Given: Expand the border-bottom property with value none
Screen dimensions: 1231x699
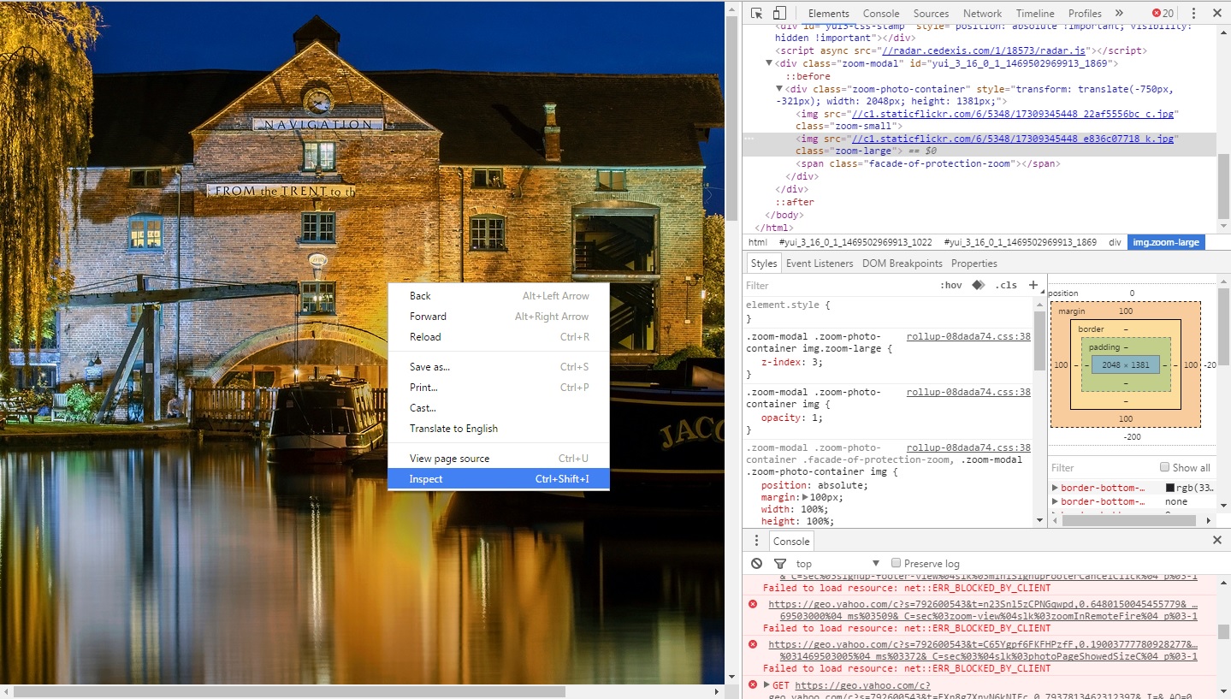Looking at the screenshot, I should coord(1055,501).
